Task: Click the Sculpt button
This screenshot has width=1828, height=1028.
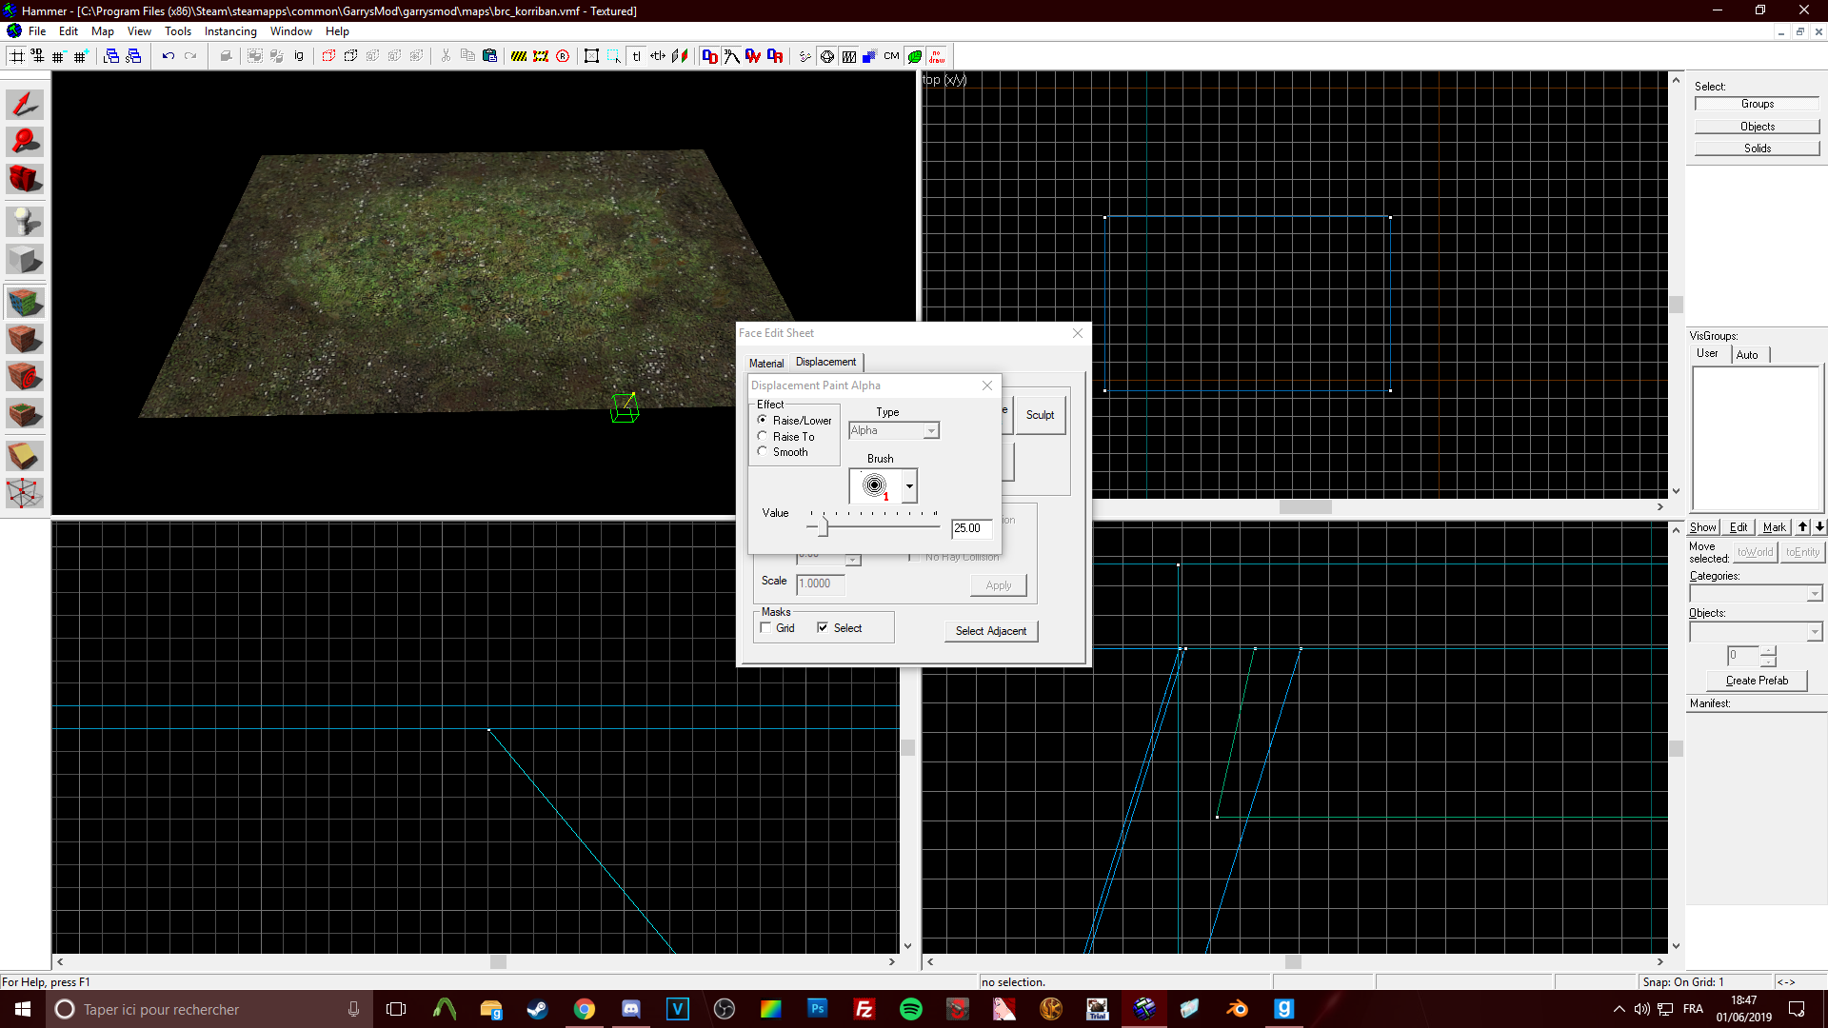Action: (1040, 415)
